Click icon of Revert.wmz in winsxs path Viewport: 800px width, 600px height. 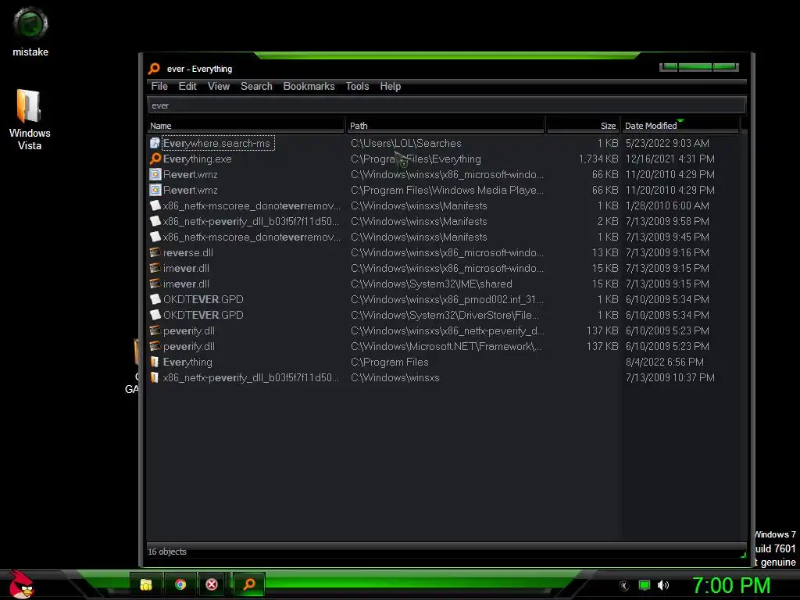(155, 174)
